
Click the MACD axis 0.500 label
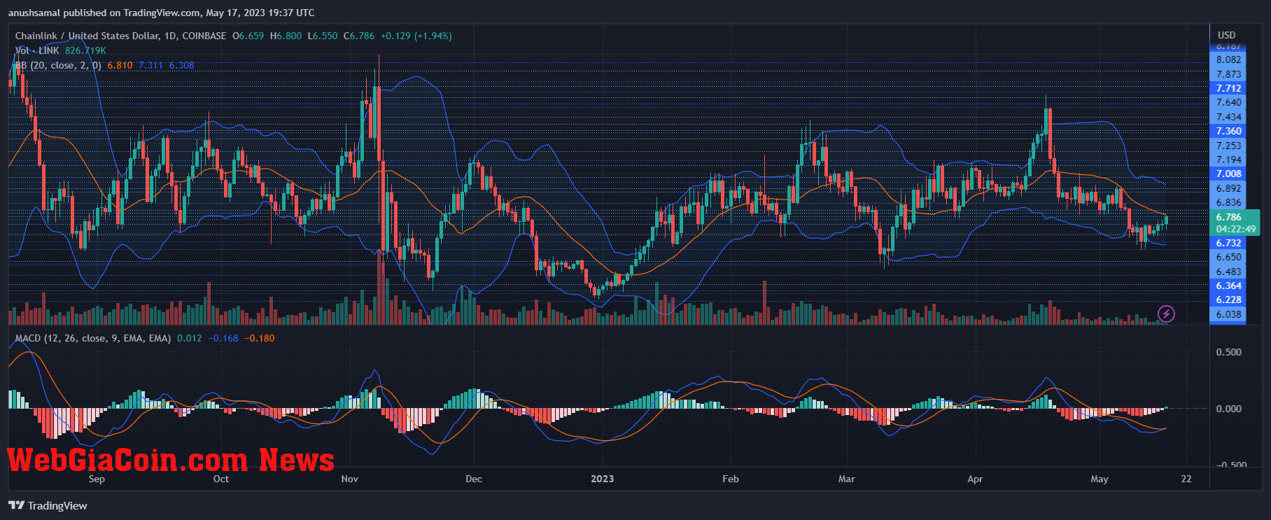coord(1229,352)
